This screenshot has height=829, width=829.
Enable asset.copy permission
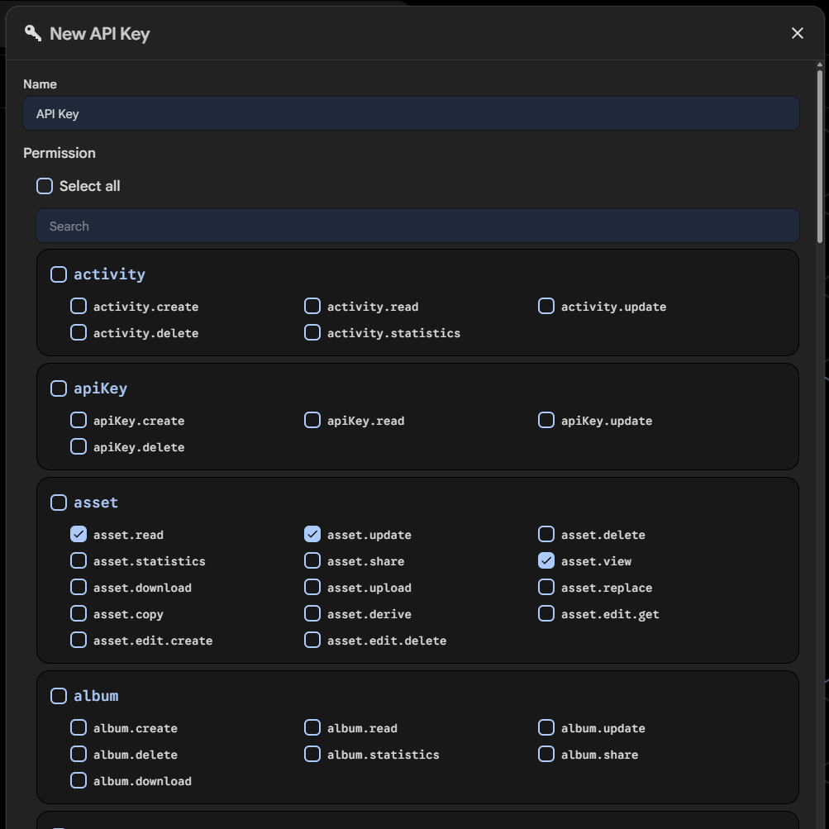click(79, 614)
